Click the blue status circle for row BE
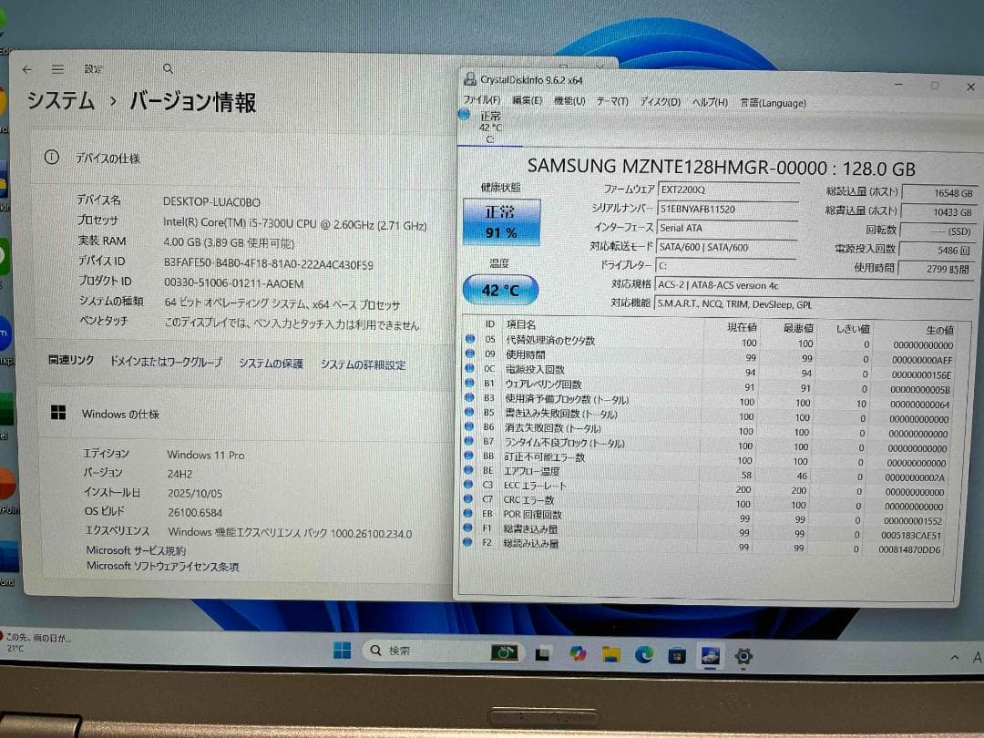This screenshot has height=738, width=984. tap(468, 470)
